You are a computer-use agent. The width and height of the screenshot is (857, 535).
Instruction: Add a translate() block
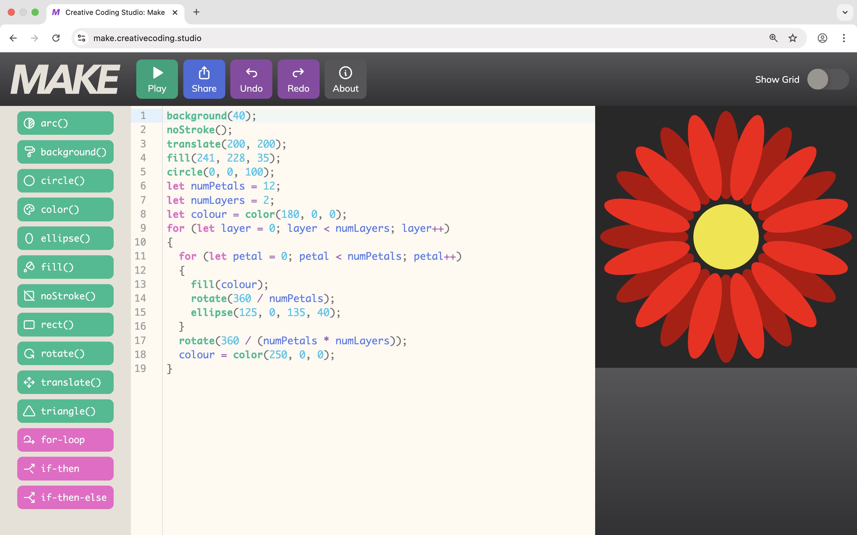[65, 382]
